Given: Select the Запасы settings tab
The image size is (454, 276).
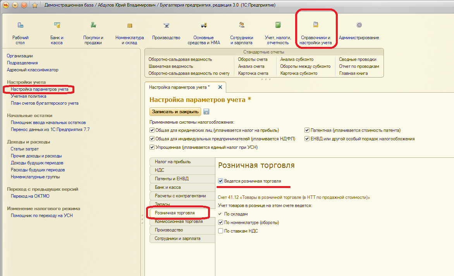Looking at the screenshot, I should [x=182, y=204].
